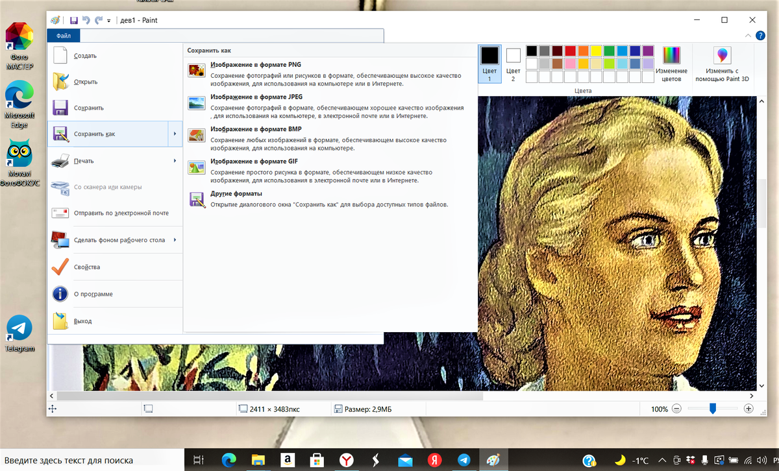The image size is (779, 471).
Task: Click the GIF format picture icon
Action: click(x=197, y=167)
